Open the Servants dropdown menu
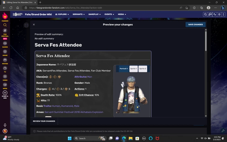The height and width of the screenshot is (142, 227). point(78,14)
